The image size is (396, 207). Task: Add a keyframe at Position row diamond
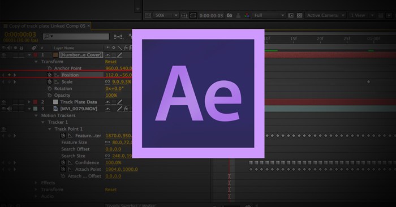(x=9, y=75)
